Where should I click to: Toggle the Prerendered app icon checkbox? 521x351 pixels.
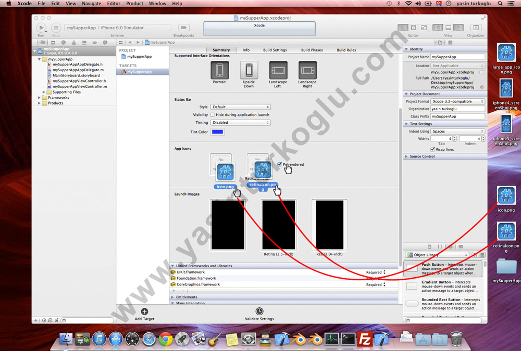pos(279,164)
